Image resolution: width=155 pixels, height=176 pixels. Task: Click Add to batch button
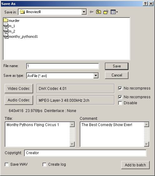135,165
